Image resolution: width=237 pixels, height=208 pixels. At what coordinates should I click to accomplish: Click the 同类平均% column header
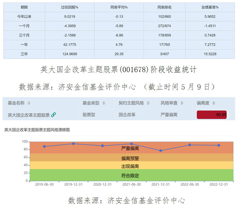119,7
